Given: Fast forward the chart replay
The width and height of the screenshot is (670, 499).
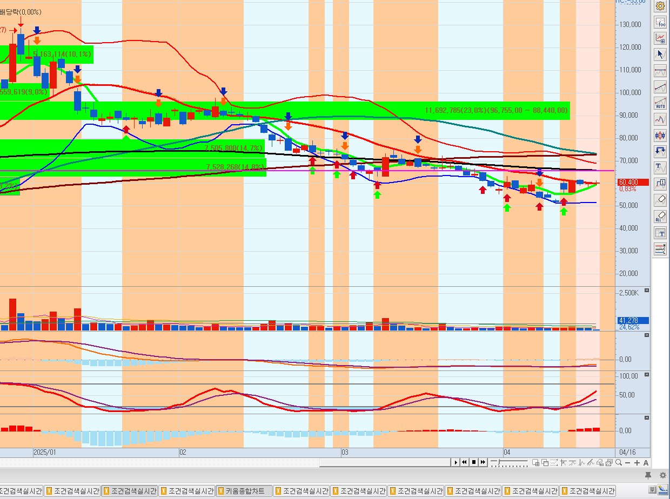Looking at the screenshot, I should 483,462.
